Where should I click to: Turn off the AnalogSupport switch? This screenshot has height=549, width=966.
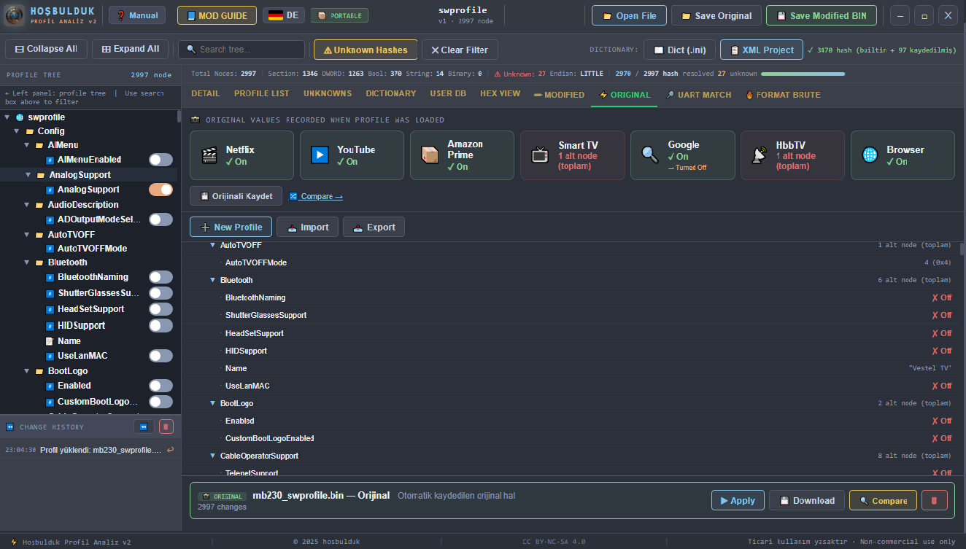[x=161, y=190]
